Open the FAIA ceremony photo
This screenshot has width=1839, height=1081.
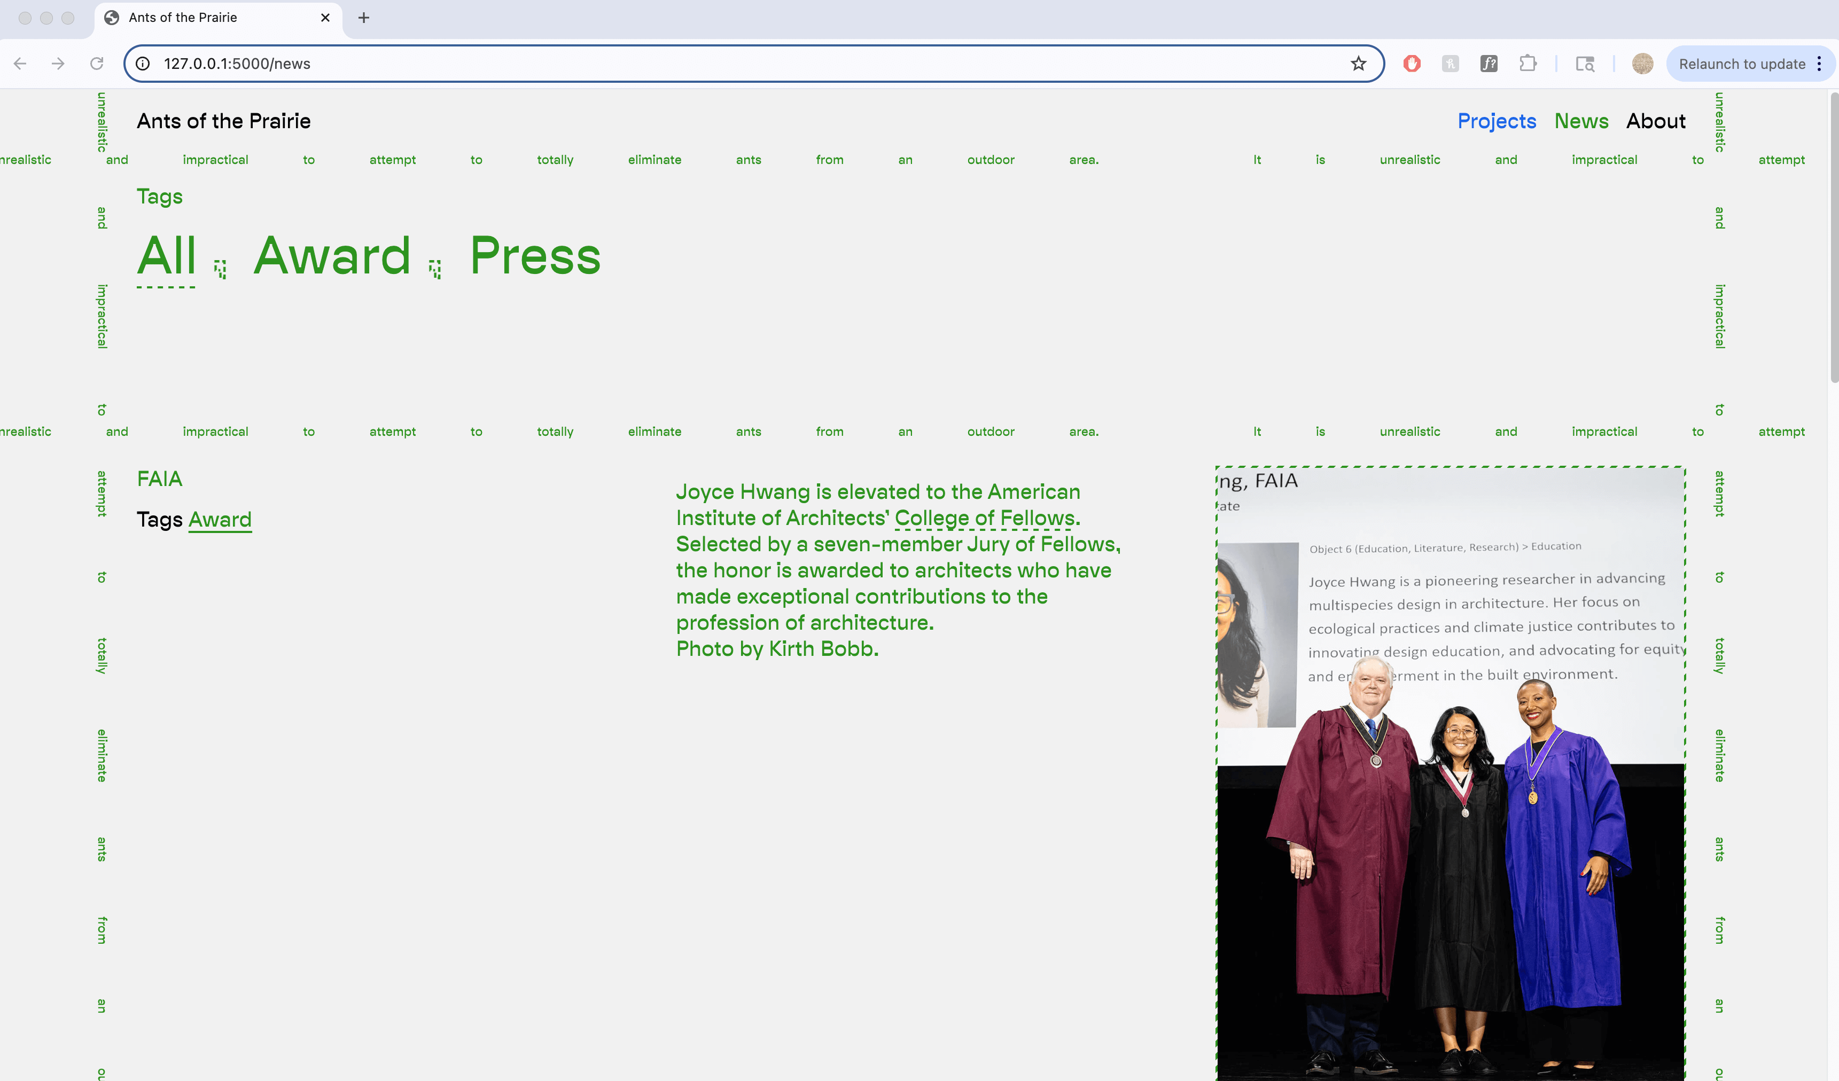coord(1451,773)
